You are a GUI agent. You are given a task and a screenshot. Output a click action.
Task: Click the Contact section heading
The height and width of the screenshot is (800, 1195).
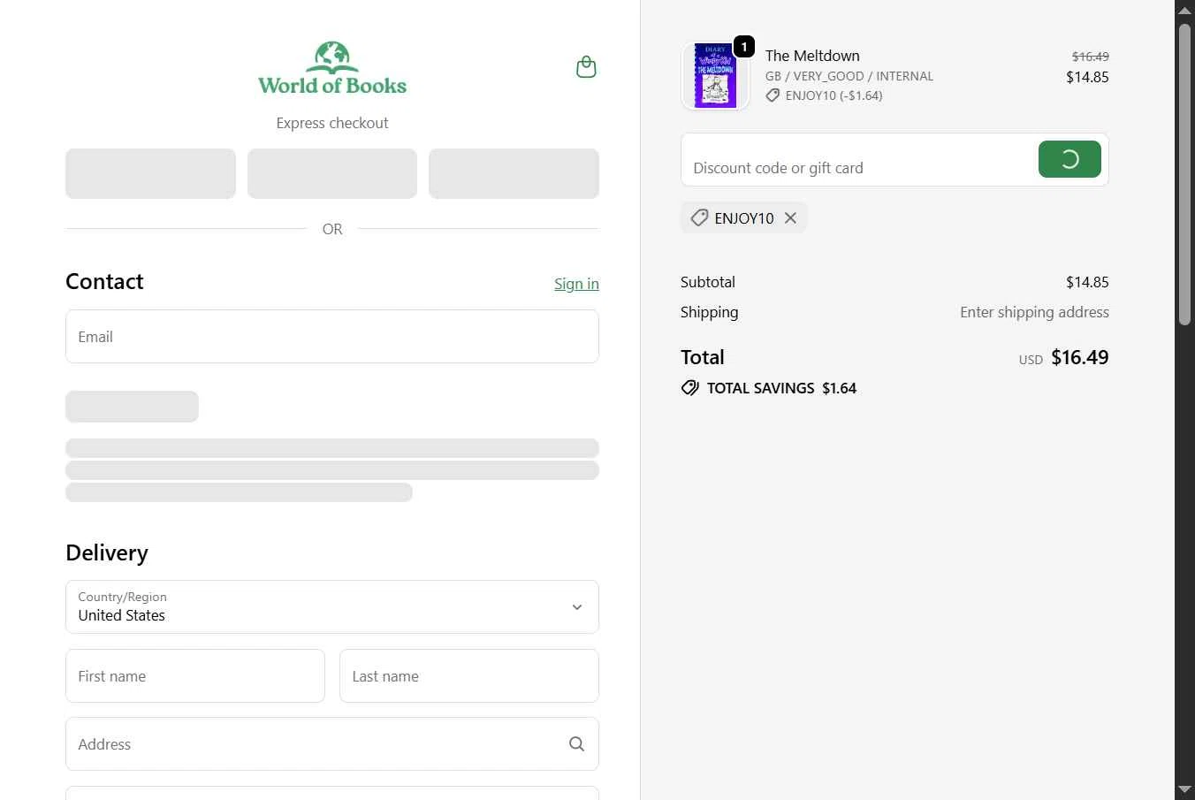pos(104,281)
